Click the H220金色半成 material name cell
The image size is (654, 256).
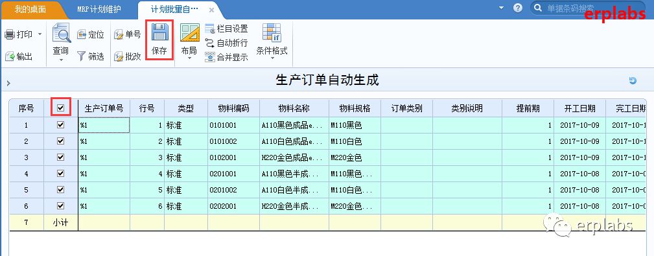point(294,206)
